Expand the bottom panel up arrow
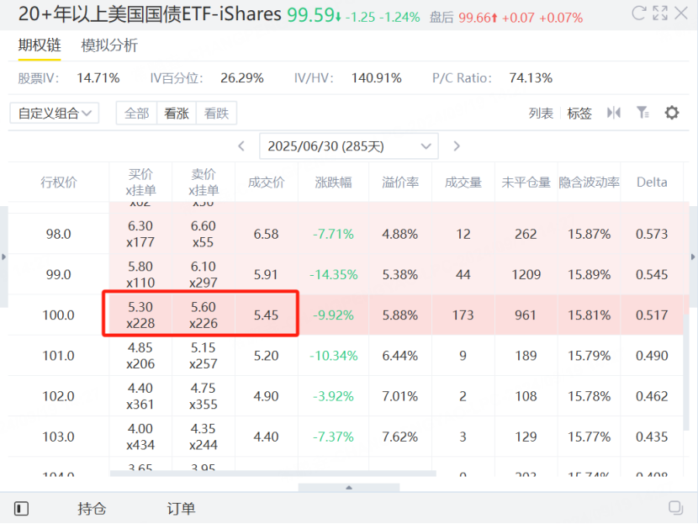The image size is (698, 524). click(349, 488)
